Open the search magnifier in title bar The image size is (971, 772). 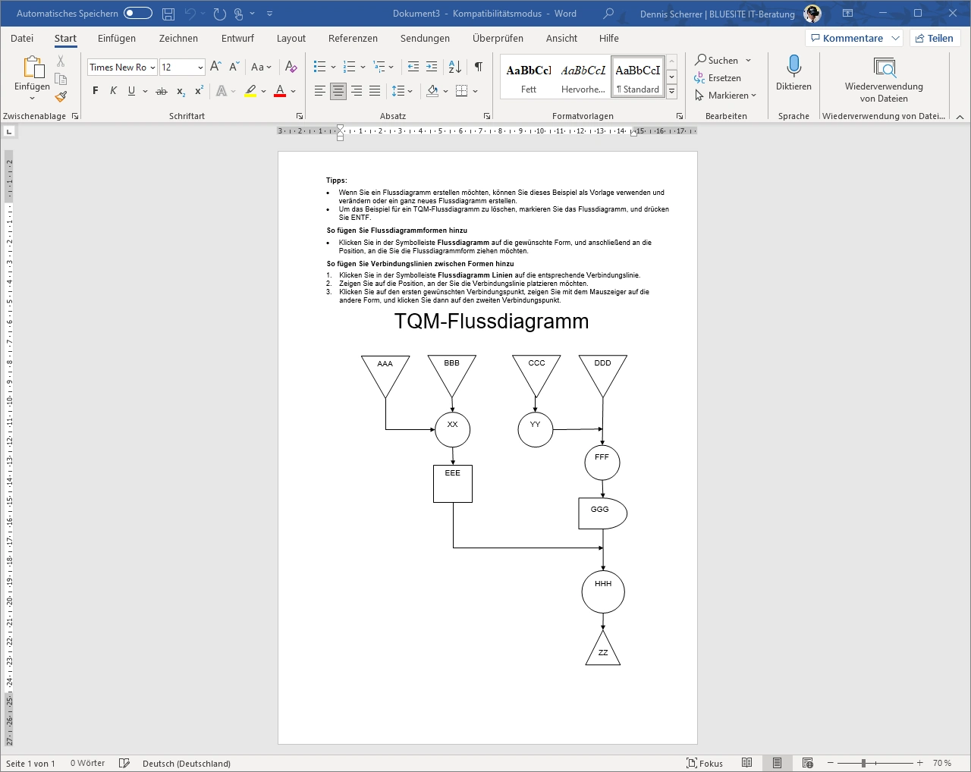point(608,14)
